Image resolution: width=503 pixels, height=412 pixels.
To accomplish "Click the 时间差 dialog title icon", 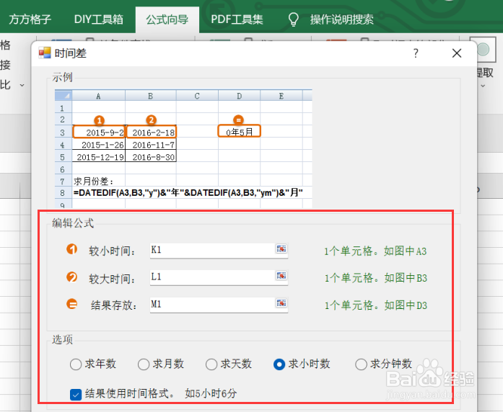I will 45,53.
